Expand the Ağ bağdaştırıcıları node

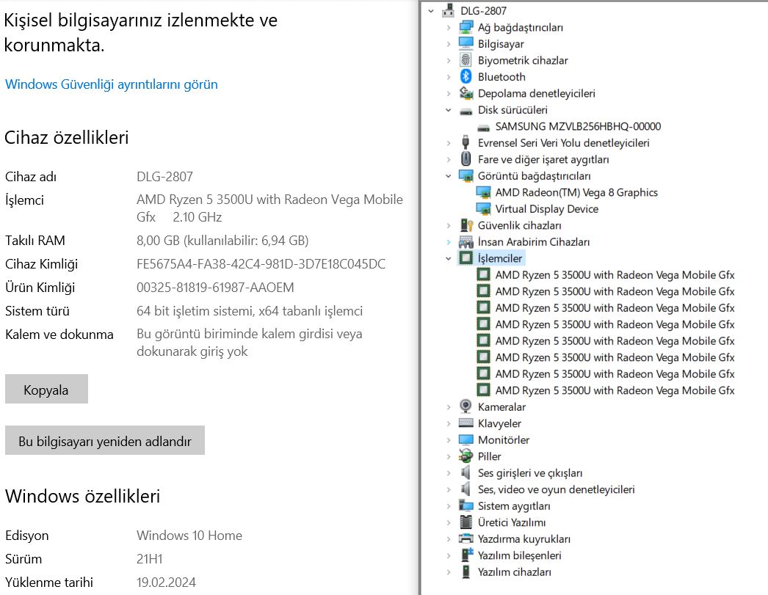pyautogui.click(x=449, y=28)
